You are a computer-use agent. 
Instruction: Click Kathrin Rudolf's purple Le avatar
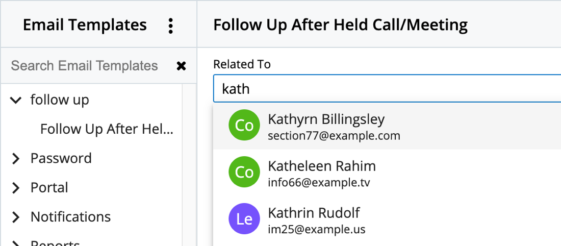tap(245, 219)
